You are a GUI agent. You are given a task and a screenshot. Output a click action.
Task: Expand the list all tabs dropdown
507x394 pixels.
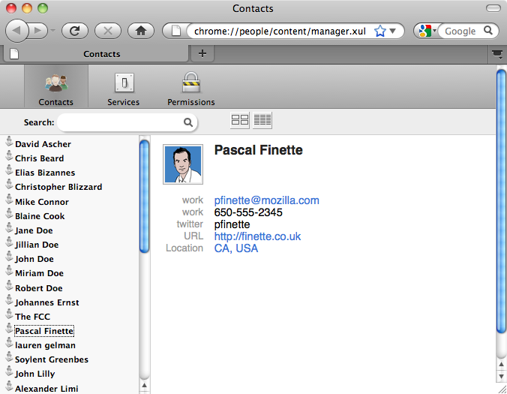pos(496,53)
